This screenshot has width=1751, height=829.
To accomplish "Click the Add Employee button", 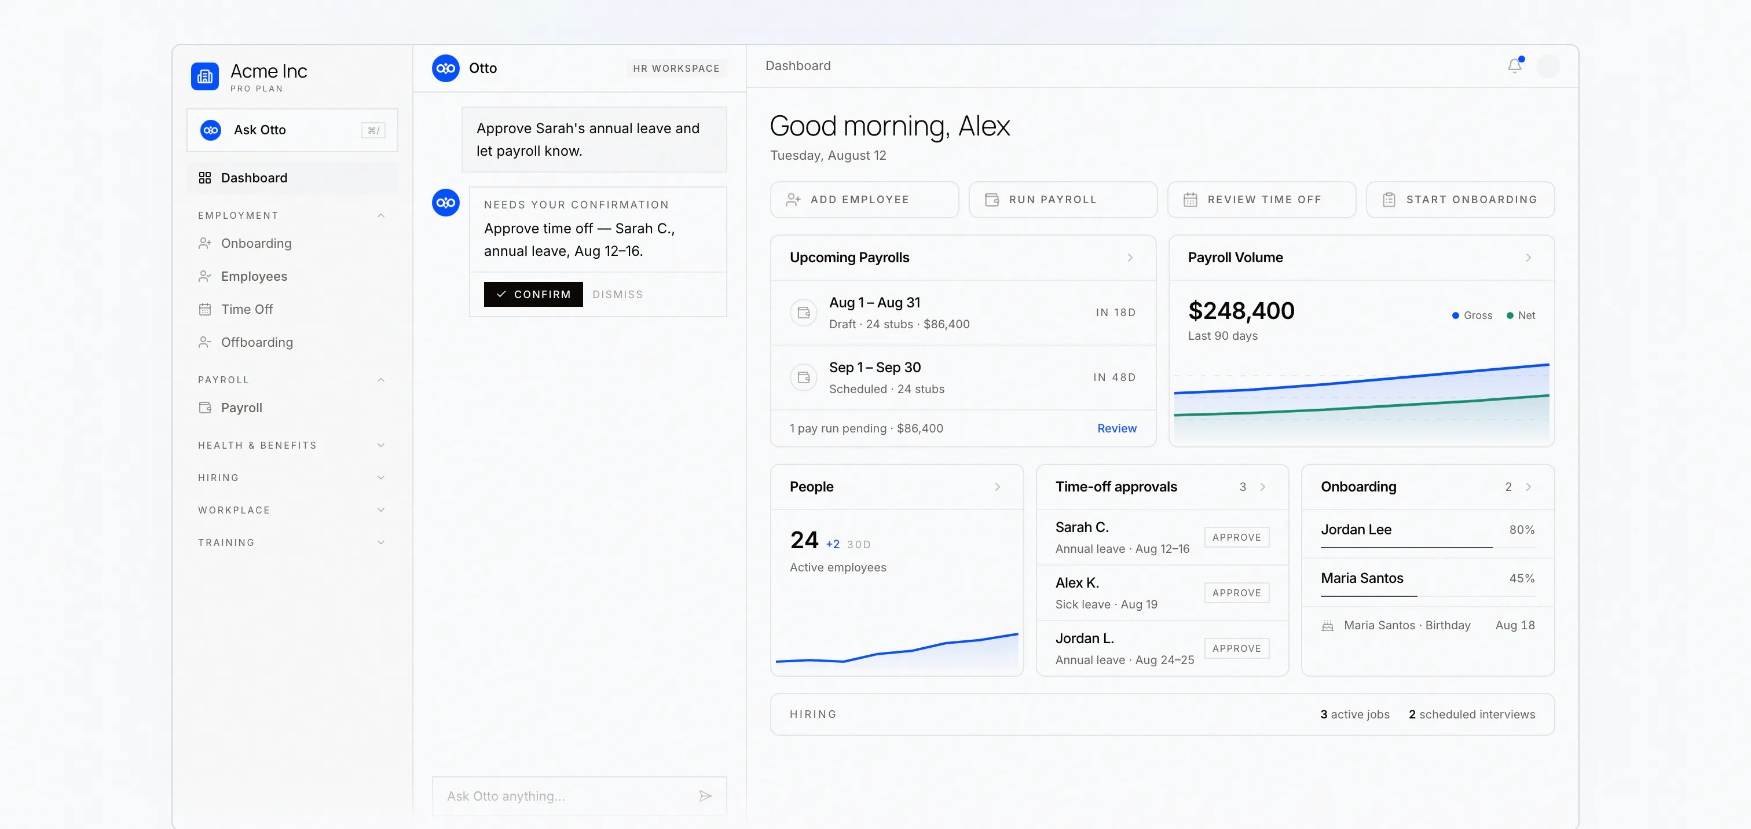I will [864, 200].
